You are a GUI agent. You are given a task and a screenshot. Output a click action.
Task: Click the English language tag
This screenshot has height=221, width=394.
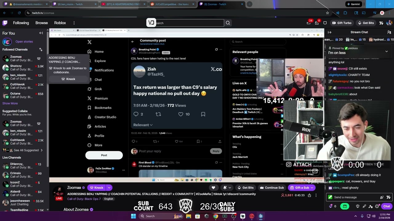pyautogui.click(x=109, y=199)
